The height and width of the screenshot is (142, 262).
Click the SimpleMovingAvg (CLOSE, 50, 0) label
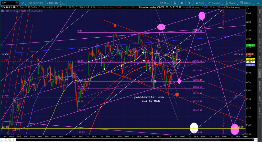[199, 7]
